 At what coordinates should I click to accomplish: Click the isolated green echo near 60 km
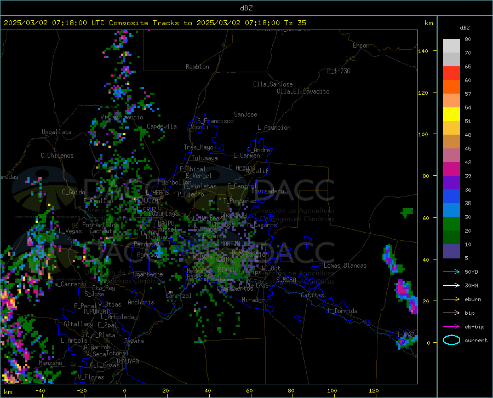pyautogui.click(x=406, y=212)
